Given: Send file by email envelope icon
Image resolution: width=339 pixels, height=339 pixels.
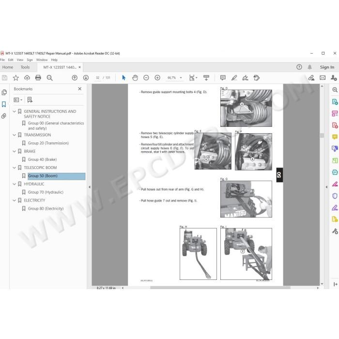Looking at the screenshot, I should pyautogui.click(x=323, y=77).
